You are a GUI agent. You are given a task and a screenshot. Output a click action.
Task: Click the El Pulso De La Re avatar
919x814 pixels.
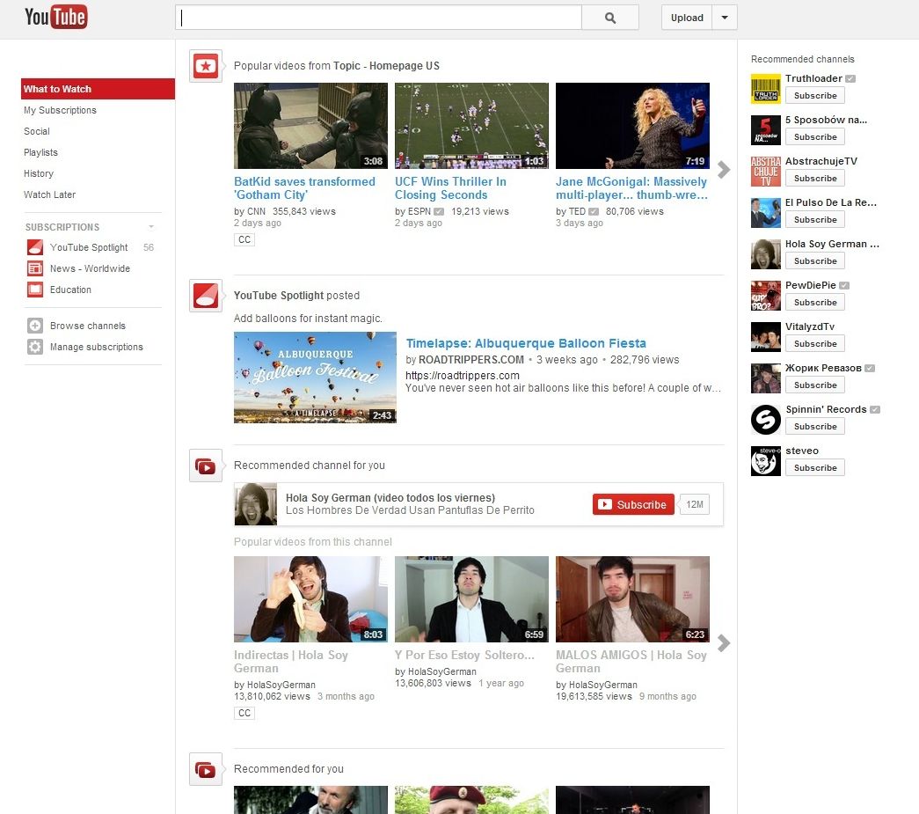(x=765, y=213)
